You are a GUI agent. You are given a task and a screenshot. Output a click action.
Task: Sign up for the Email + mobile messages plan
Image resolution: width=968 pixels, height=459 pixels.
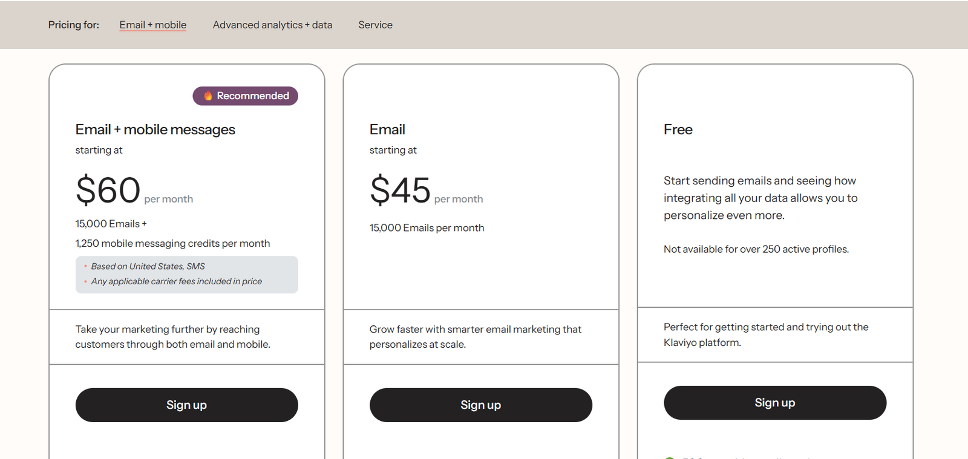click(x=186, y=405)
